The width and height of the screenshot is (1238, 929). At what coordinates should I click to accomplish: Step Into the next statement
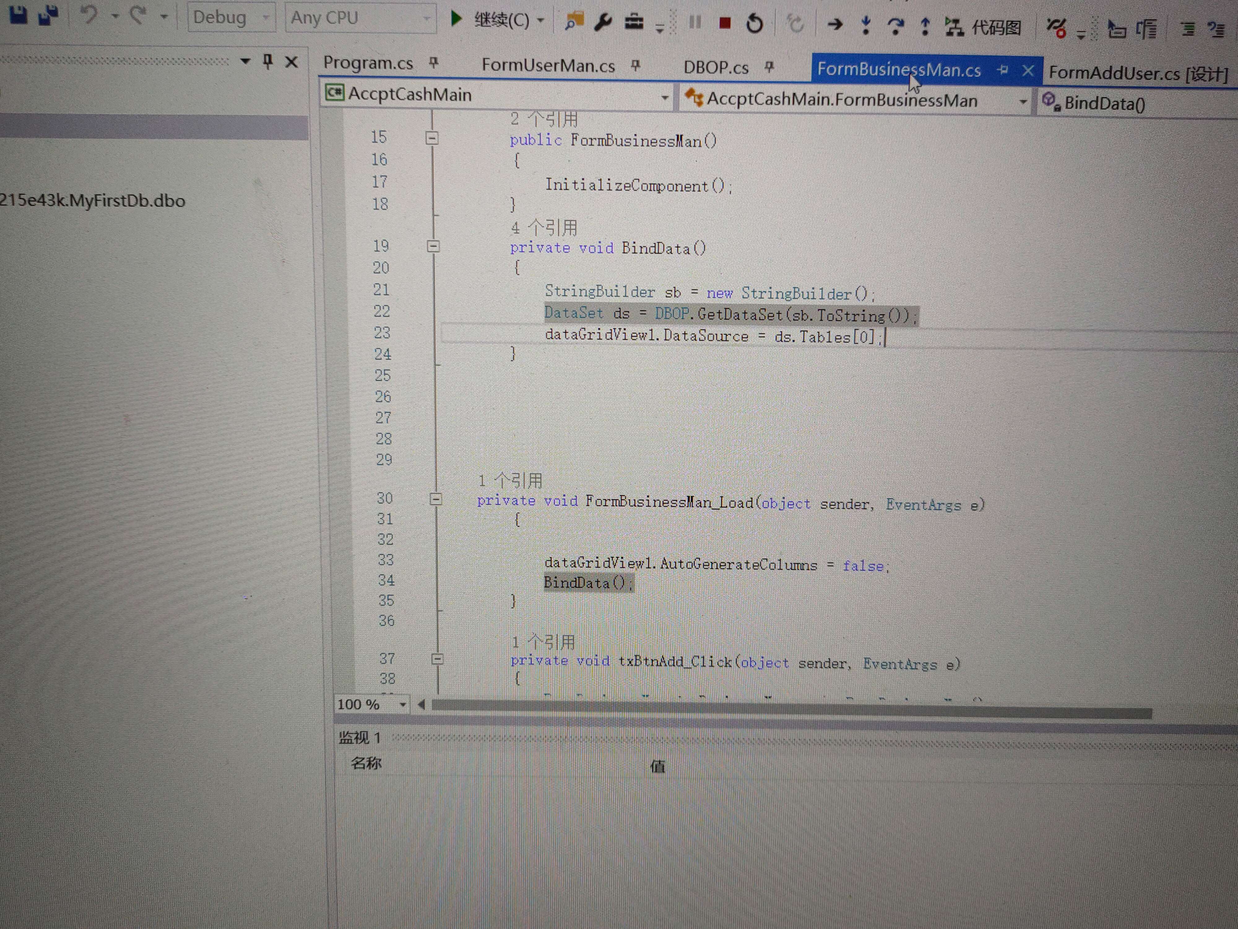click(x=866, y=25)
